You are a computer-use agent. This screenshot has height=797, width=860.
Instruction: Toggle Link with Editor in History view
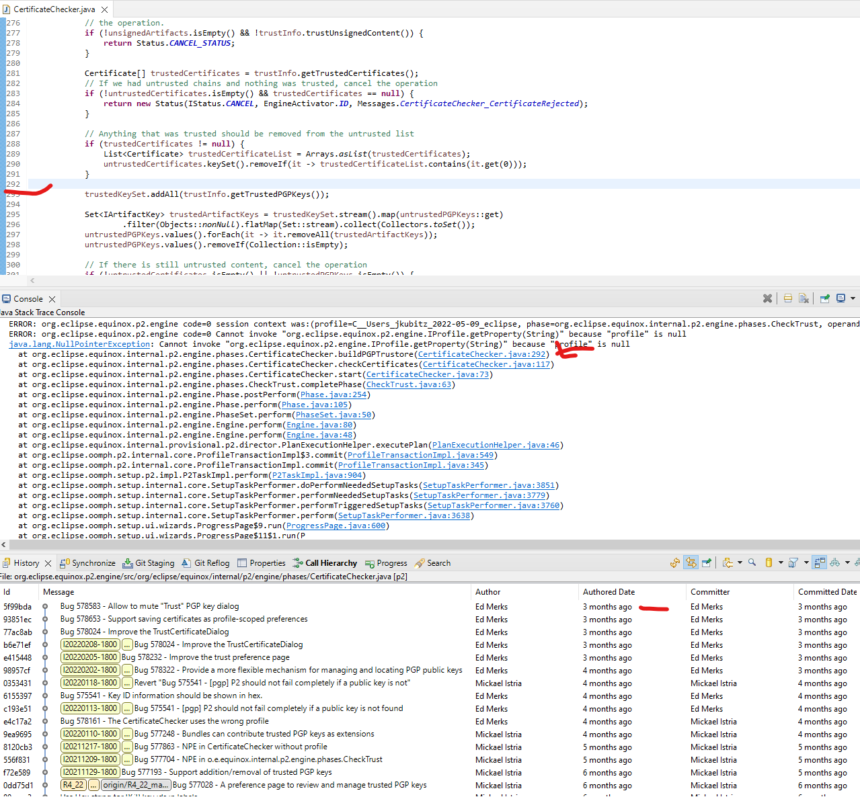coord(691,562)
